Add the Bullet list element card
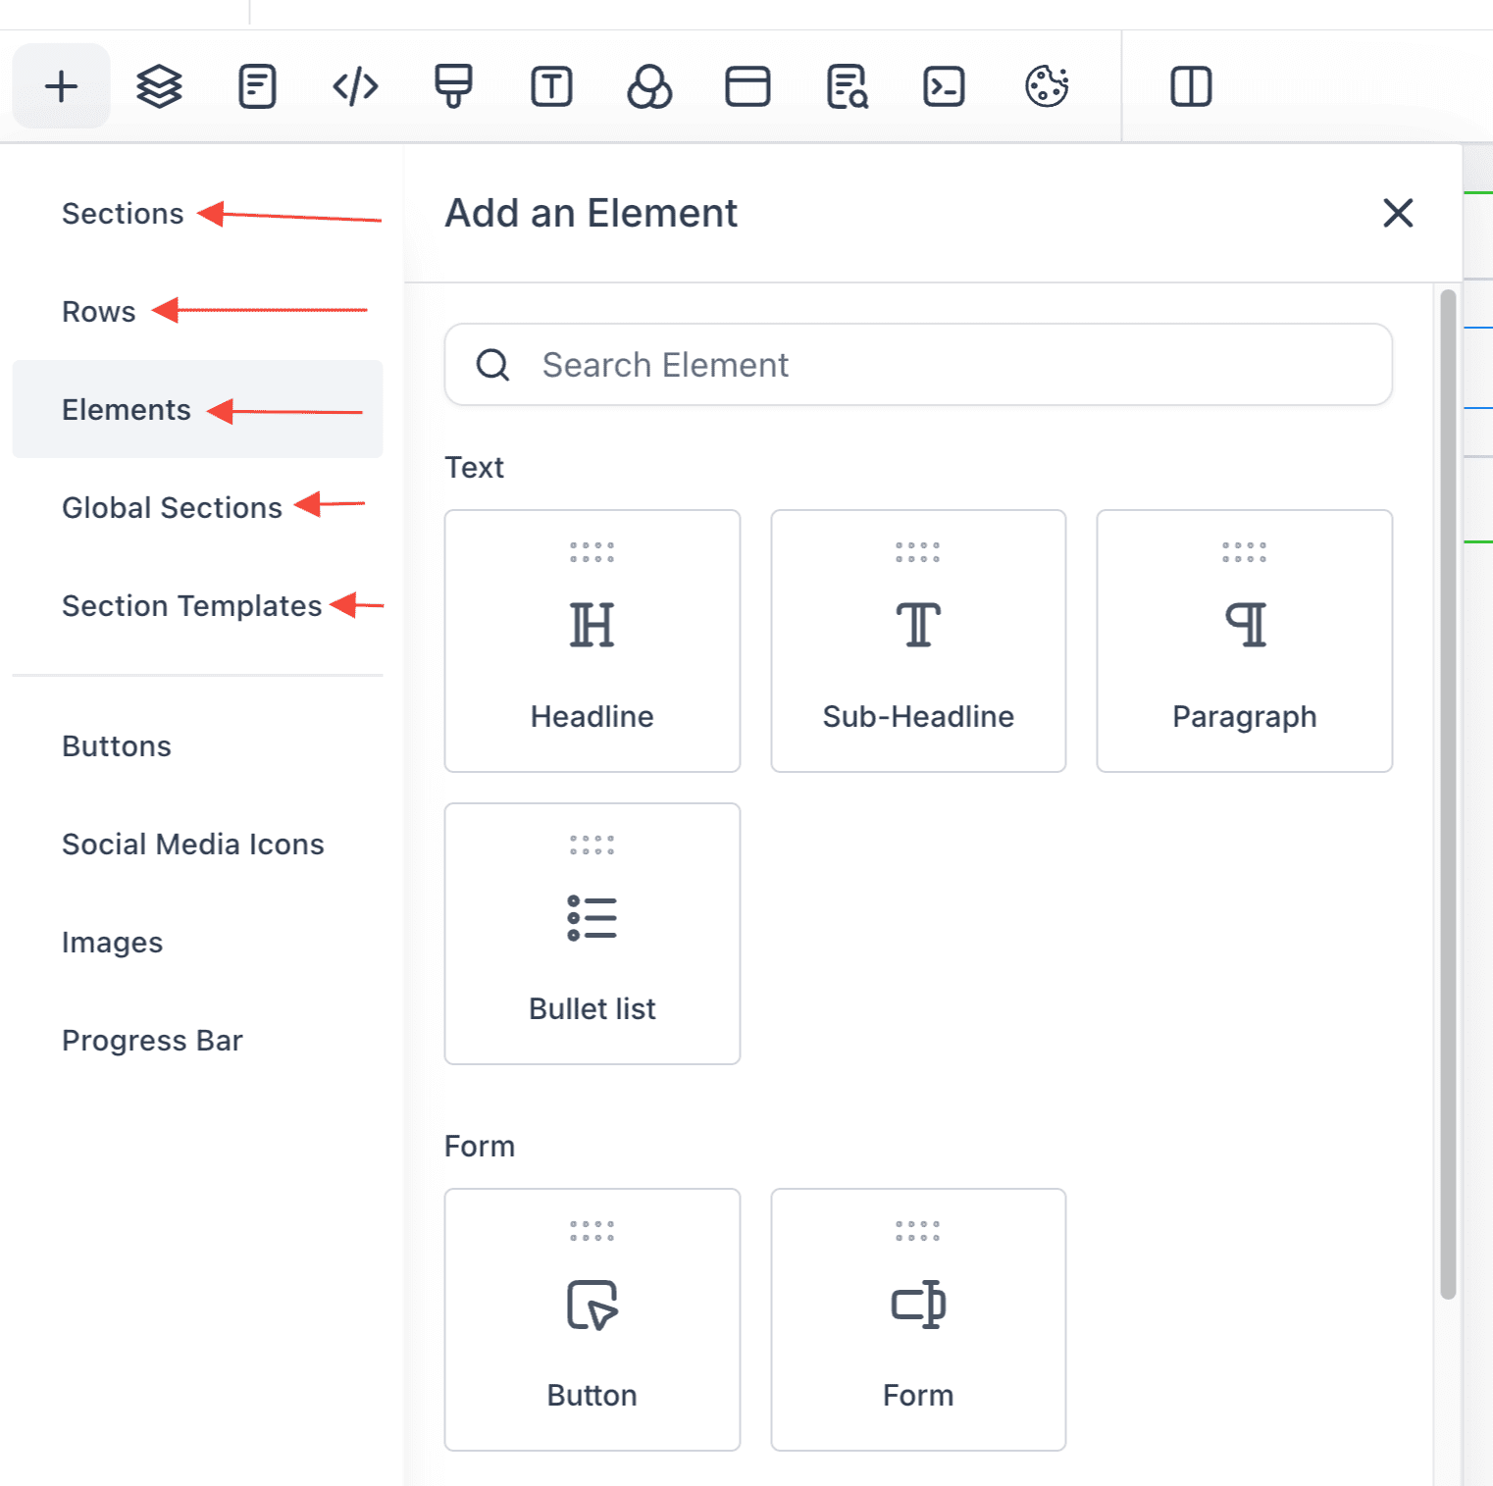The height and width of the screenshot is (1486, 1493). point(592,934)
